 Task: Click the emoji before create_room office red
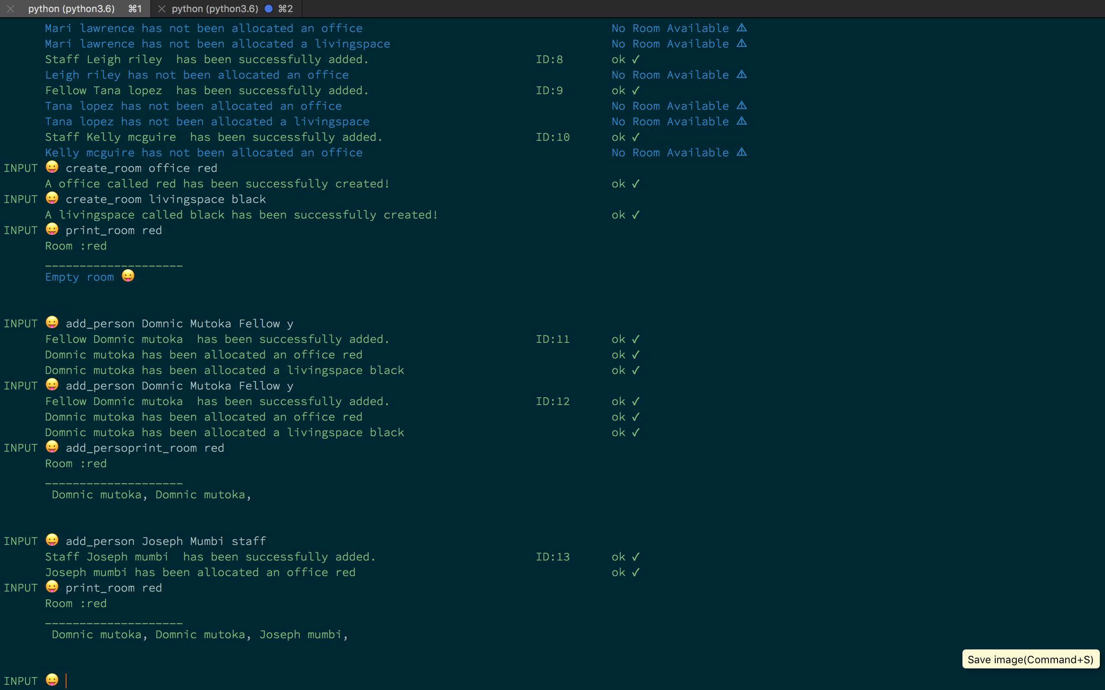point(52,167)
